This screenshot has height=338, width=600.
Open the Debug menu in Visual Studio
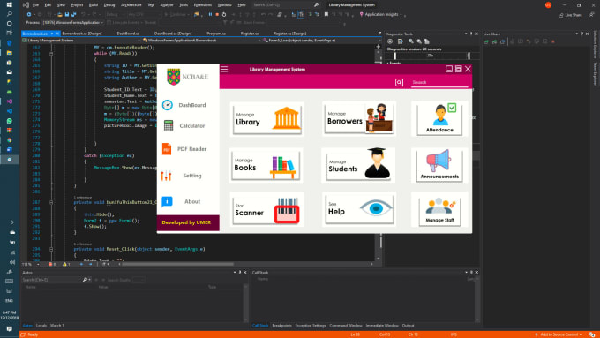pyautogui.click(x=109, y=5)
